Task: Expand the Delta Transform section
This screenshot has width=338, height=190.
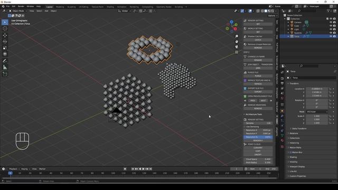Action: click(x=299, y=129)
